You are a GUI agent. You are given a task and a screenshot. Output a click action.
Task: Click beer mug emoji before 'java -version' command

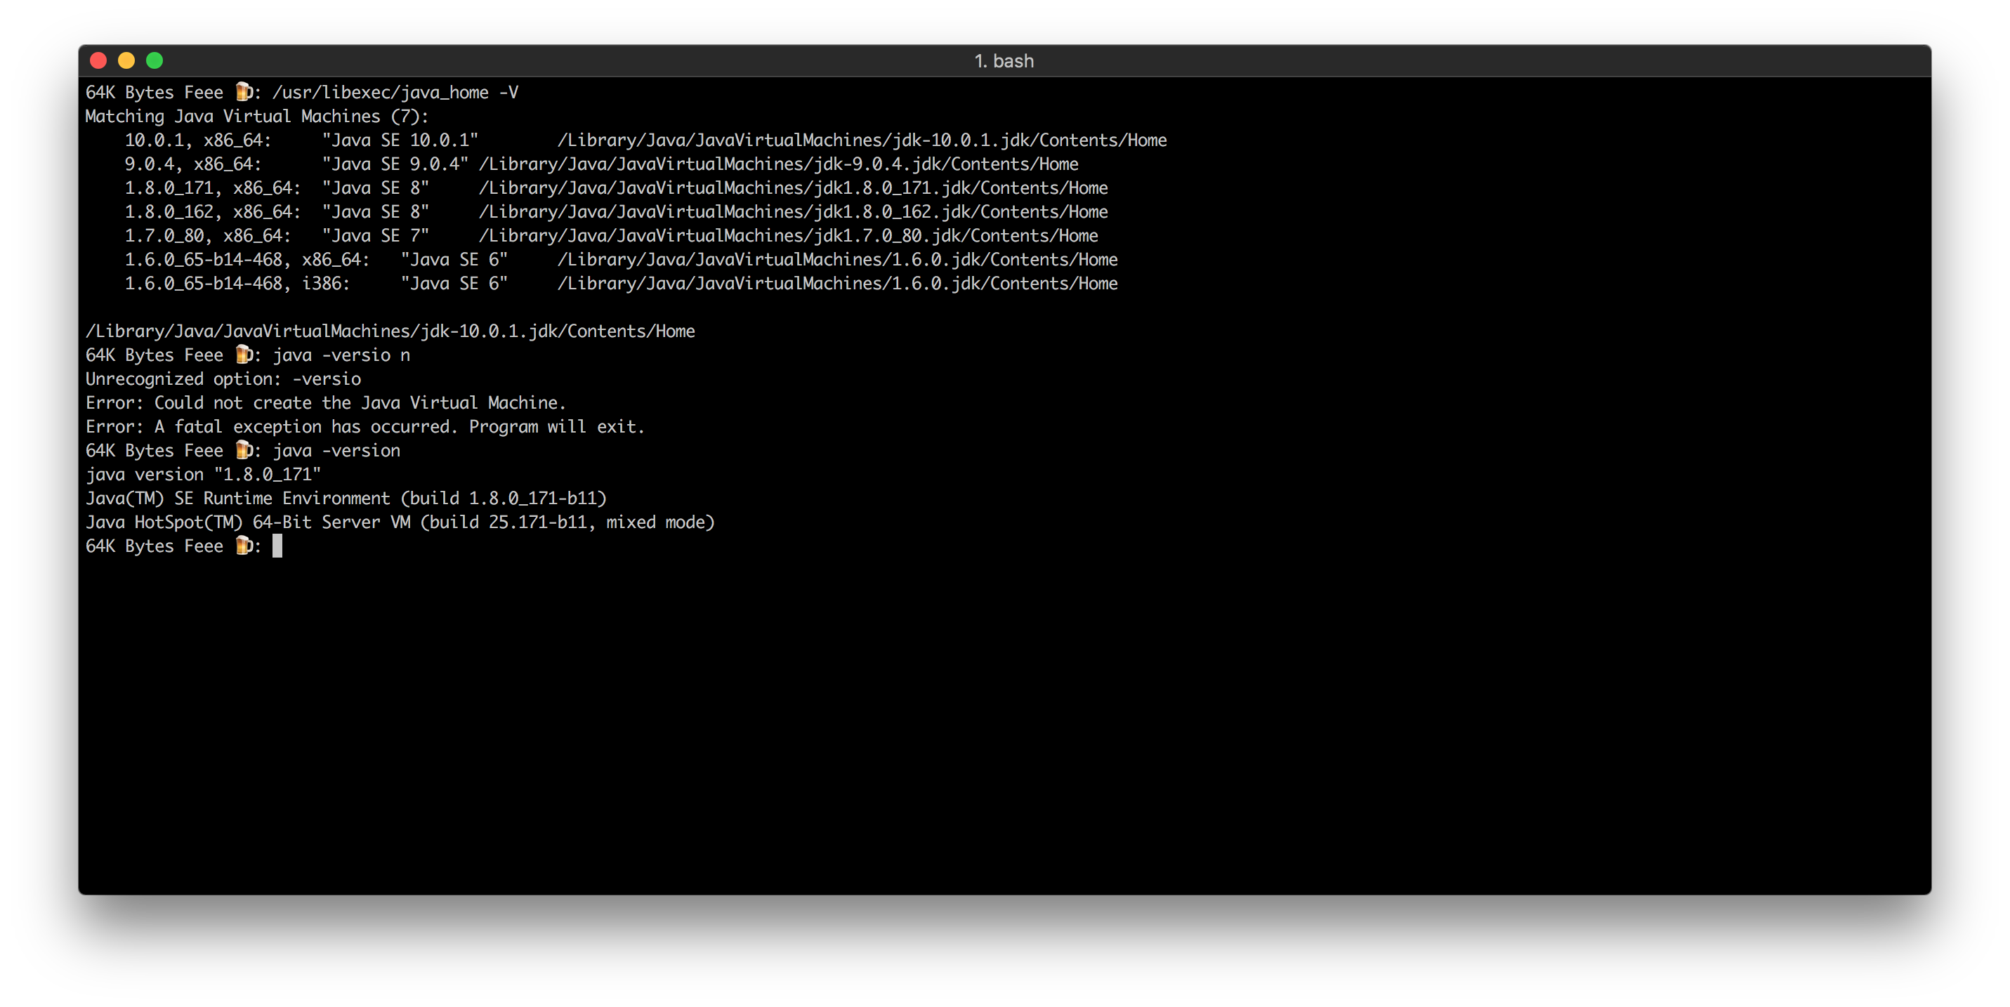tap(244, 450)
